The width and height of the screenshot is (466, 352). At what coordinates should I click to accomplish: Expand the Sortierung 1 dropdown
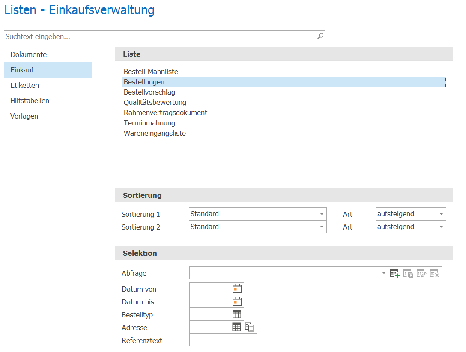(322, 214)
